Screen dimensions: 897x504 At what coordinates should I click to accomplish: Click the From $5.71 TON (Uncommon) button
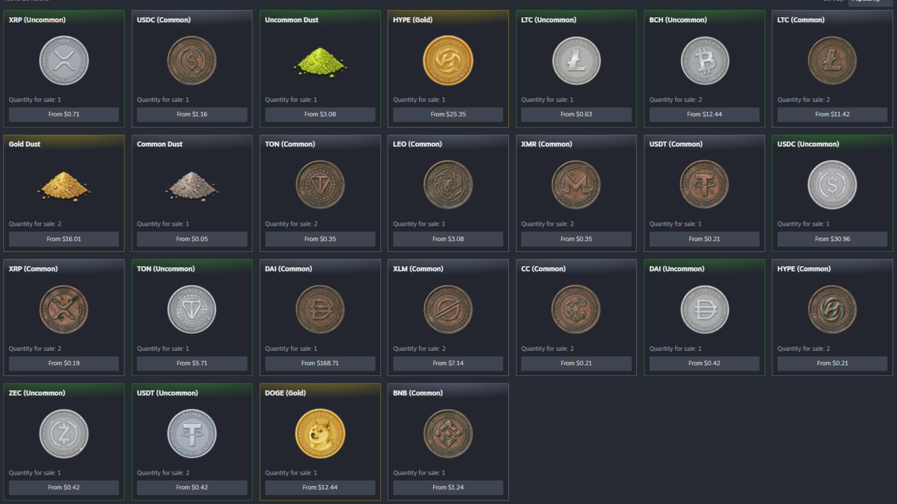192,363
